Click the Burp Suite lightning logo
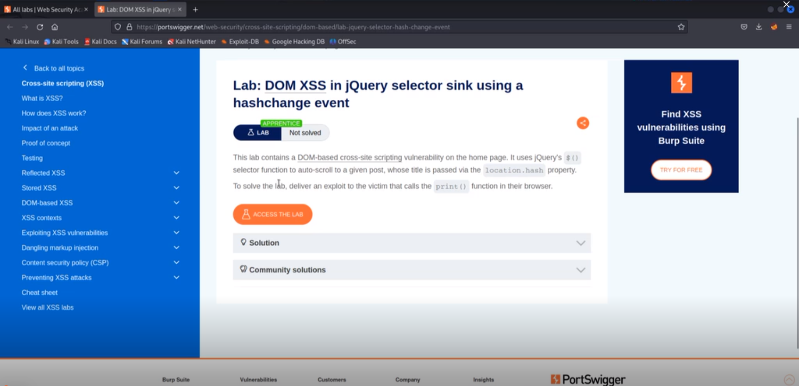Screen dimensions: 799x386 pyautogui.click(x=681, y=83)
